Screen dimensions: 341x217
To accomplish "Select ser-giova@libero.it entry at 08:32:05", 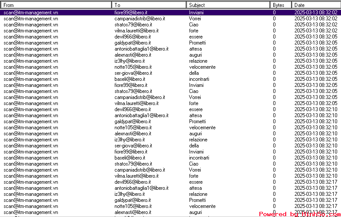I will coord(170,73).
